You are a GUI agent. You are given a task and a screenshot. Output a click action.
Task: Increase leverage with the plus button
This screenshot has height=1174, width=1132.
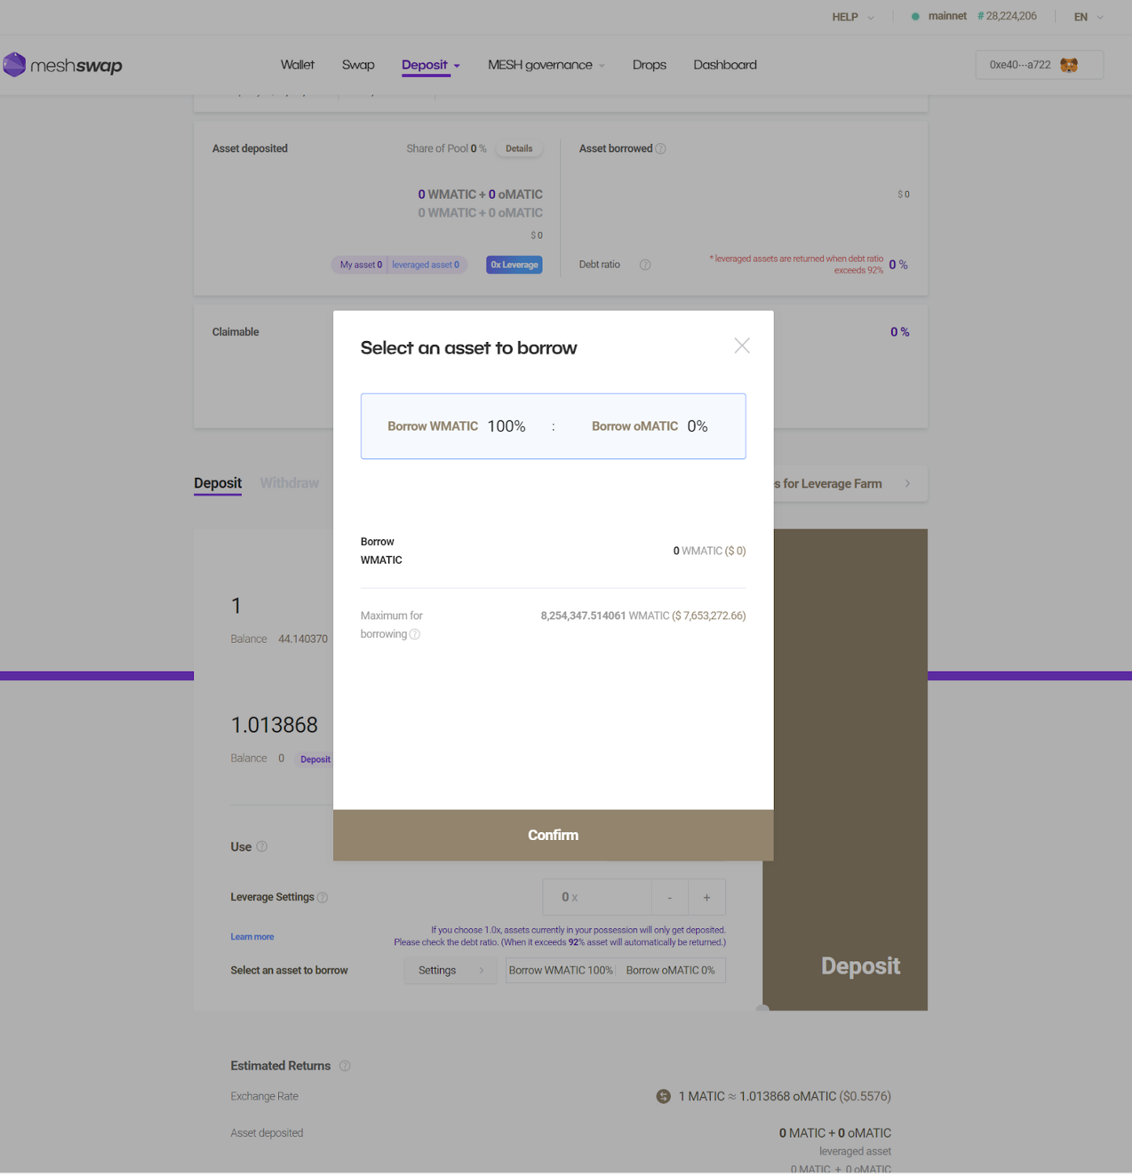[x=707, y=897]
